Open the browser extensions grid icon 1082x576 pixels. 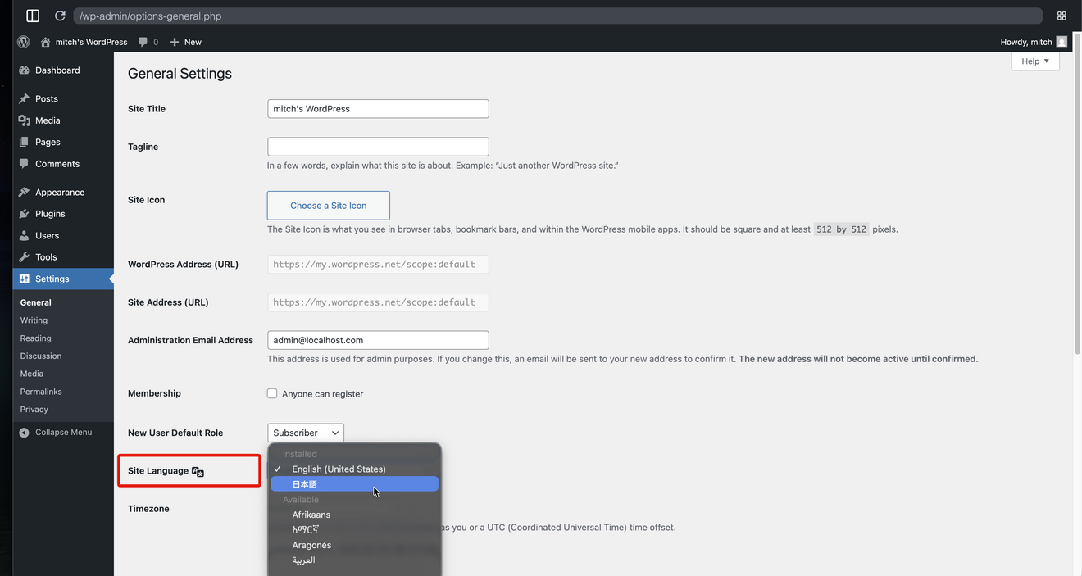coord(1062,16)
